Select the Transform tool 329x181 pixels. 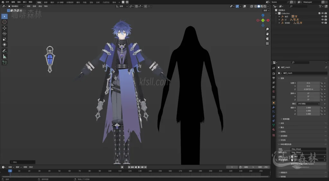pos(4,45)
